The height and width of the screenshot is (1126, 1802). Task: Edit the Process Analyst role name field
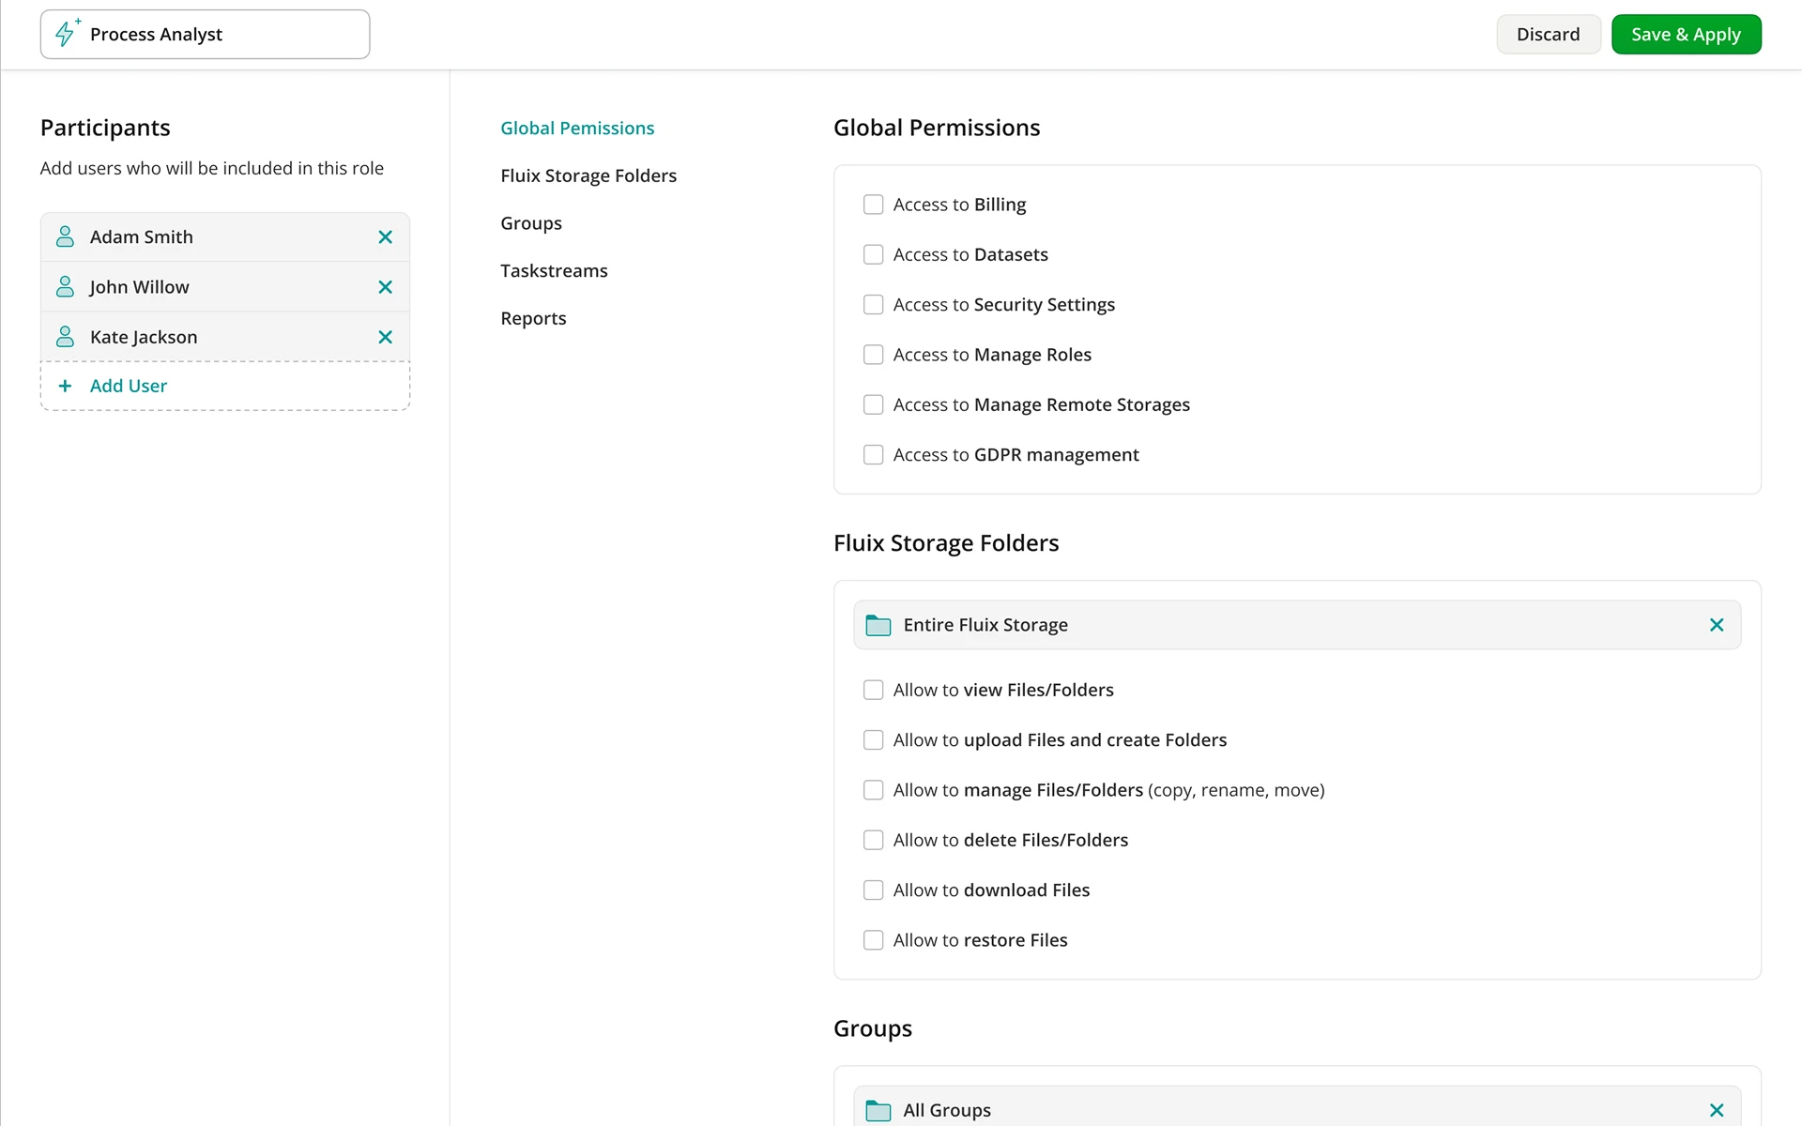(225, 34)
